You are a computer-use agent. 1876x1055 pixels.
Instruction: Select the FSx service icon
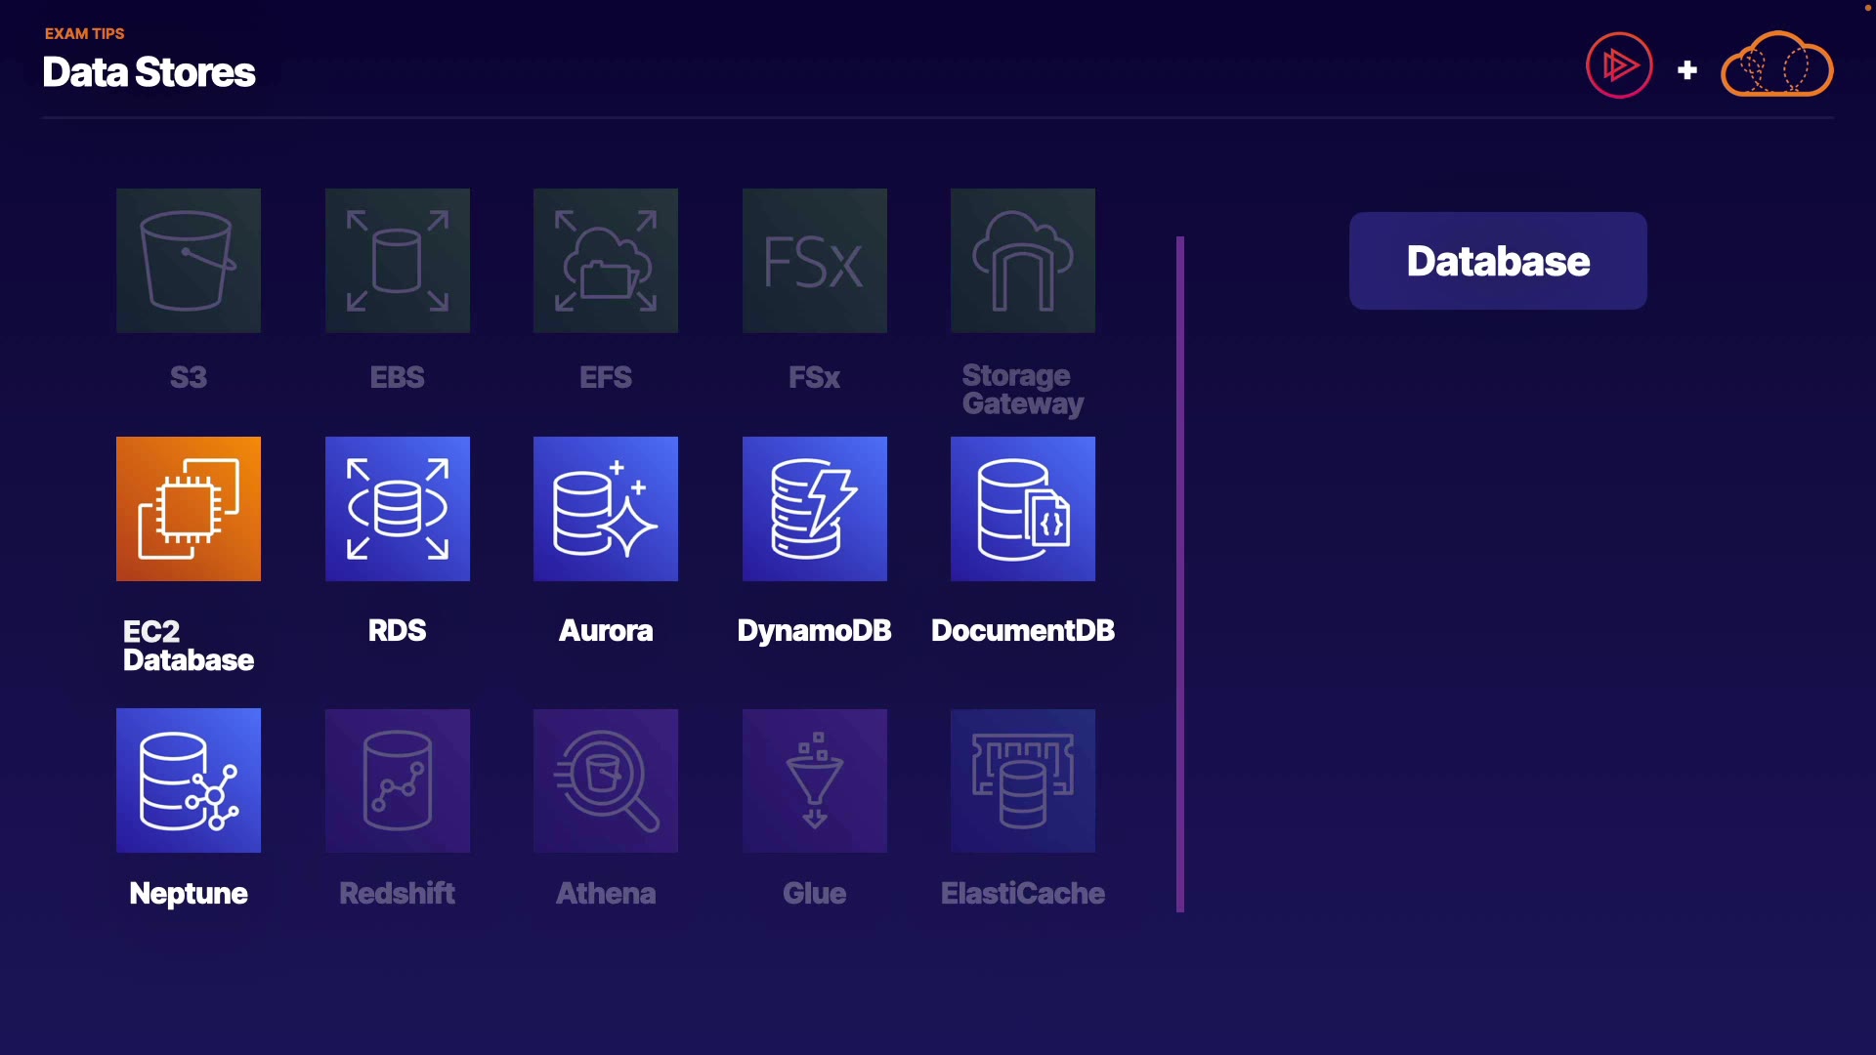click(x=815, y=261)
